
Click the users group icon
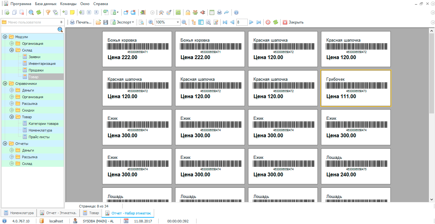pos(195,12)
